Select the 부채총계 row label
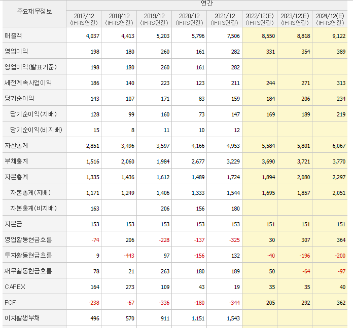Screen dimensions: 353x328 coord(16,161)
